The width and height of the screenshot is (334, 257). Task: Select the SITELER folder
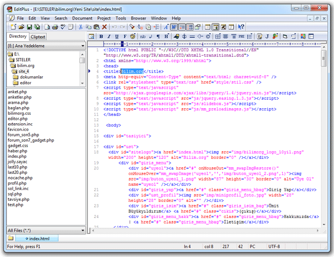coord(23,60)
